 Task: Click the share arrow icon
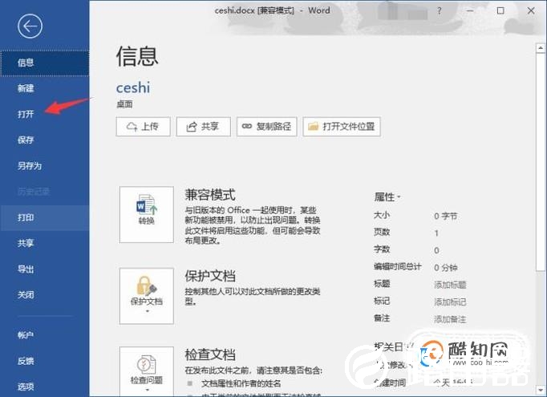click(x=192, y=126)
